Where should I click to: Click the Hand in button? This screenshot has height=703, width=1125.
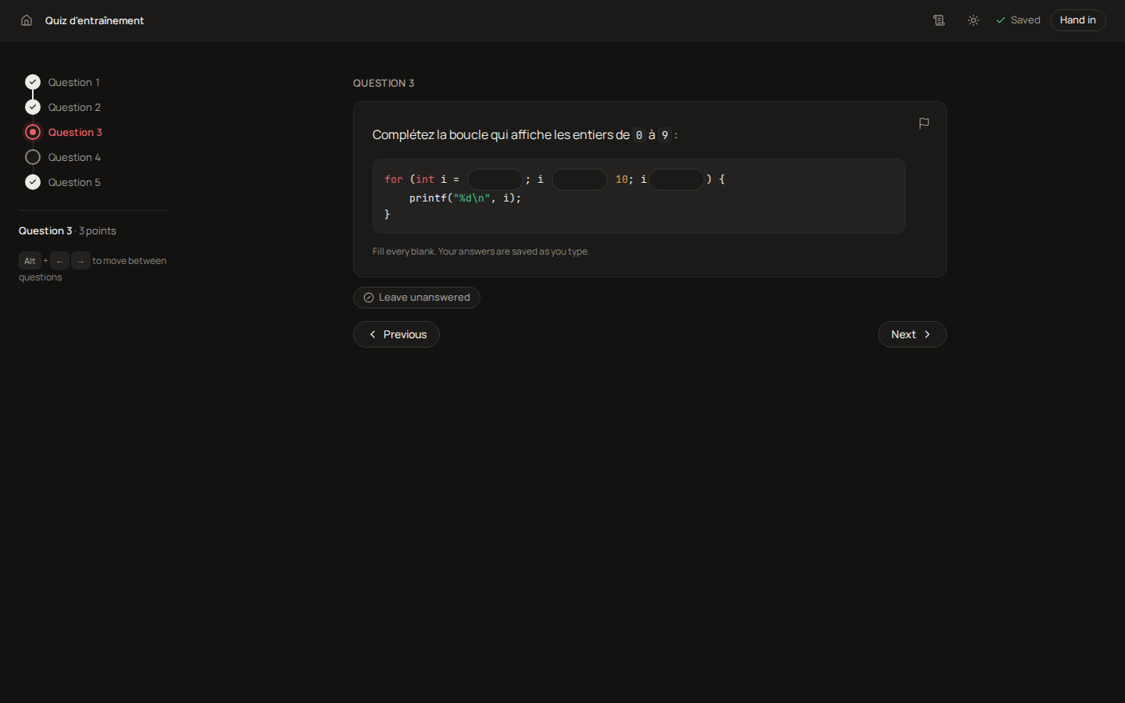coord(1077,20)
